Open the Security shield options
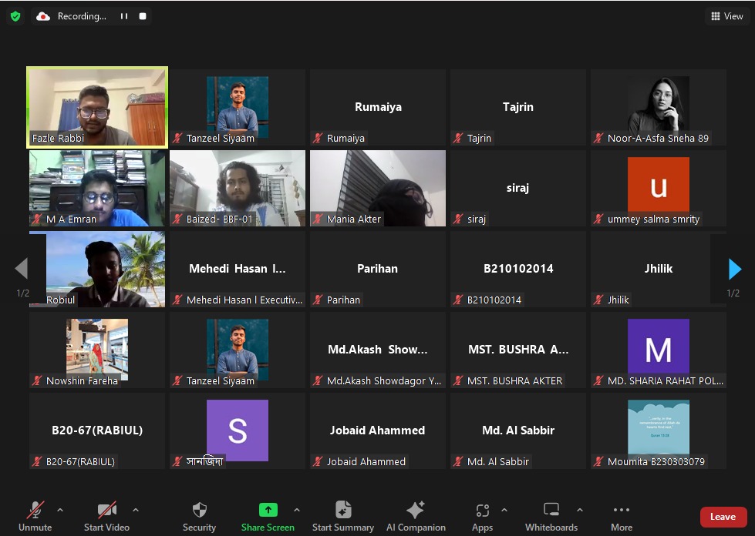Screen dimensions: 755x536 click(x=199, y=511)
